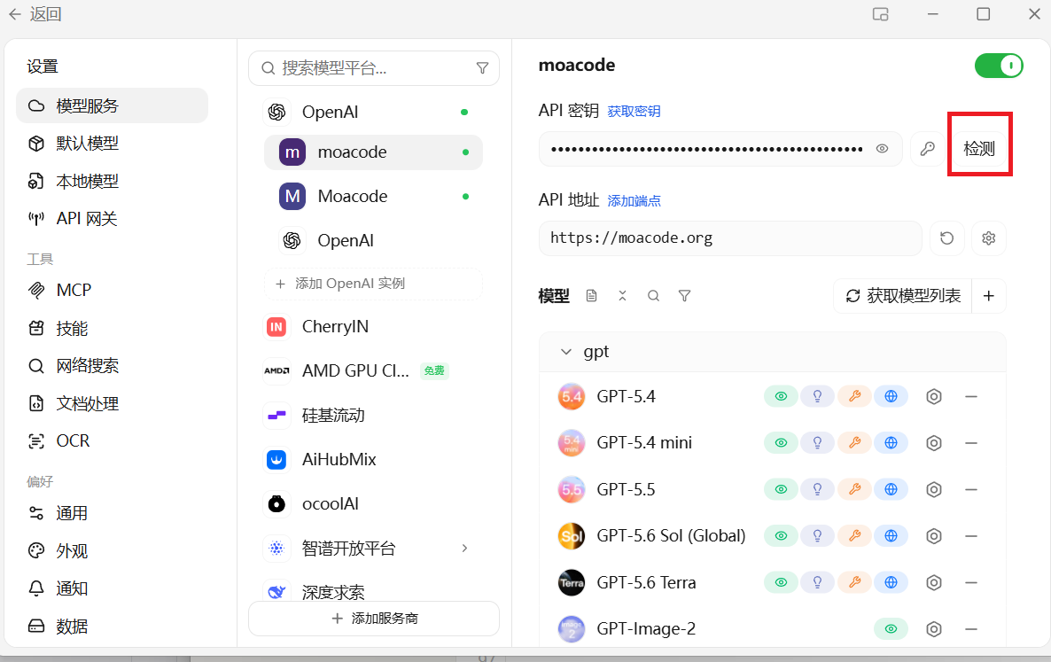Open the 默认模型 settings section
Image resolution: width=1051 pixels, height=662 pixels.
pos(112,144)
